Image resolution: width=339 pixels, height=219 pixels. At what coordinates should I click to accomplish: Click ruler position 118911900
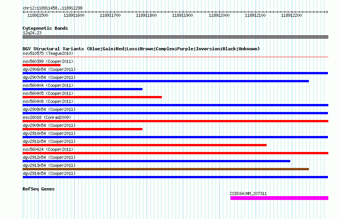pyautogui.click(x=183, y=15)
